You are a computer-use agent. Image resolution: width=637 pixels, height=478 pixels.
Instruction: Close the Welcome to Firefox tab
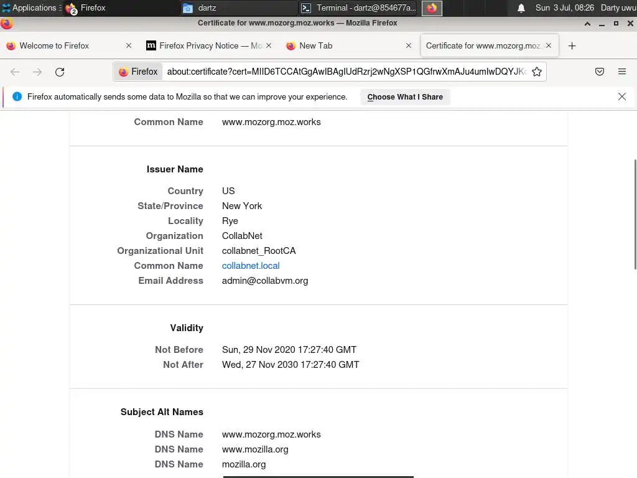point(128,45)
